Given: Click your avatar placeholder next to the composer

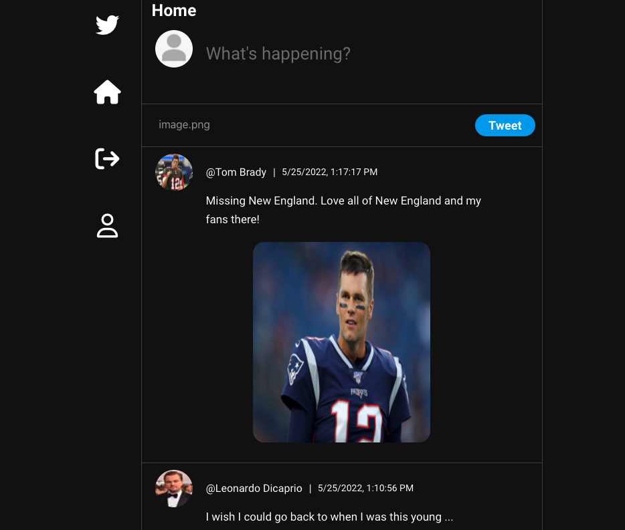Looking at the screenshot, I should coord(173,48).
